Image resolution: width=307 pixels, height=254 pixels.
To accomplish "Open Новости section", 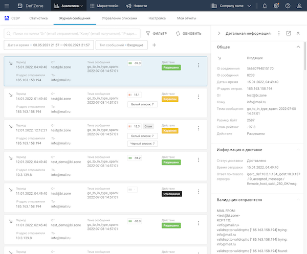I will coord(137,6).
